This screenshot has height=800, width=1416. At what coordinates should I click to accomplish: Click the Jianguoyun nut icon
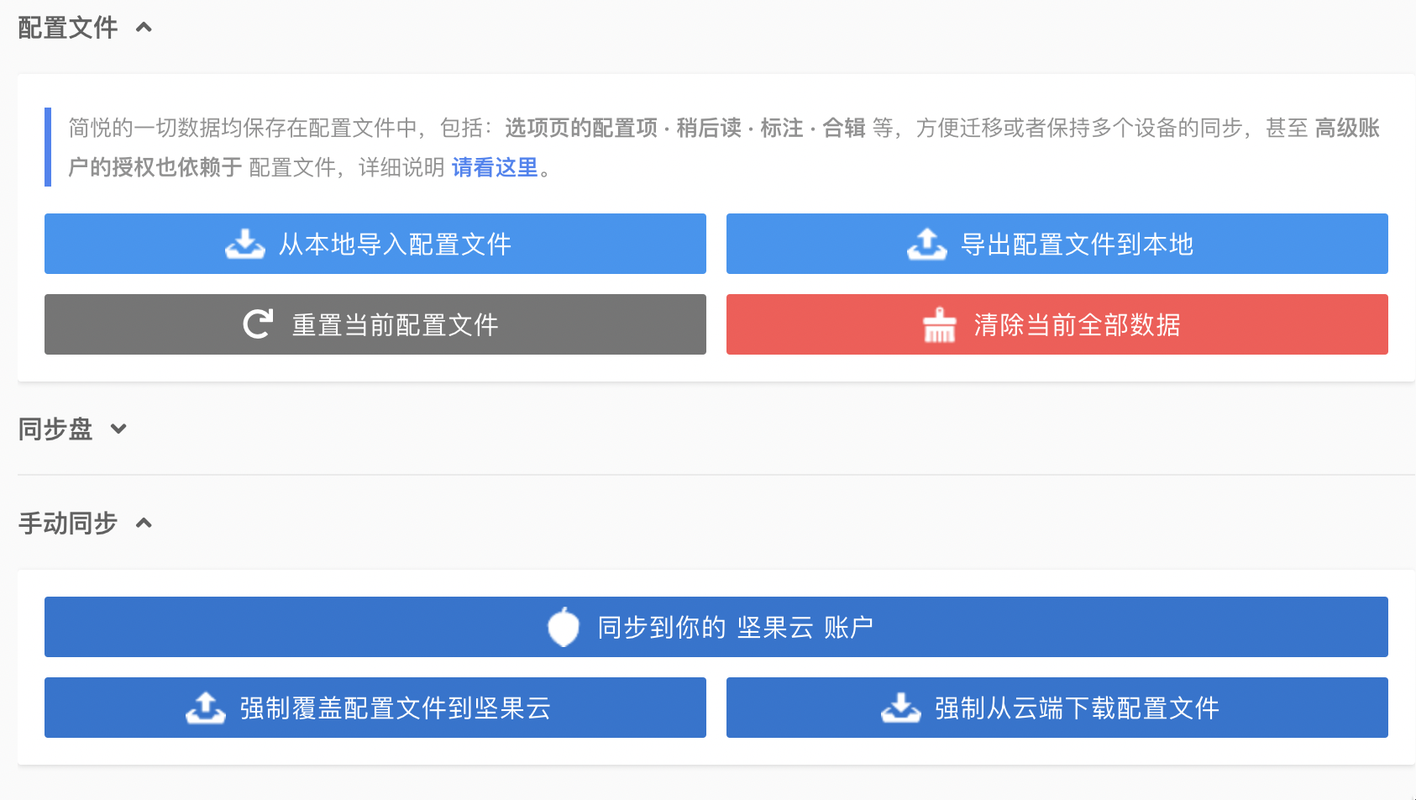pos(564,627)
